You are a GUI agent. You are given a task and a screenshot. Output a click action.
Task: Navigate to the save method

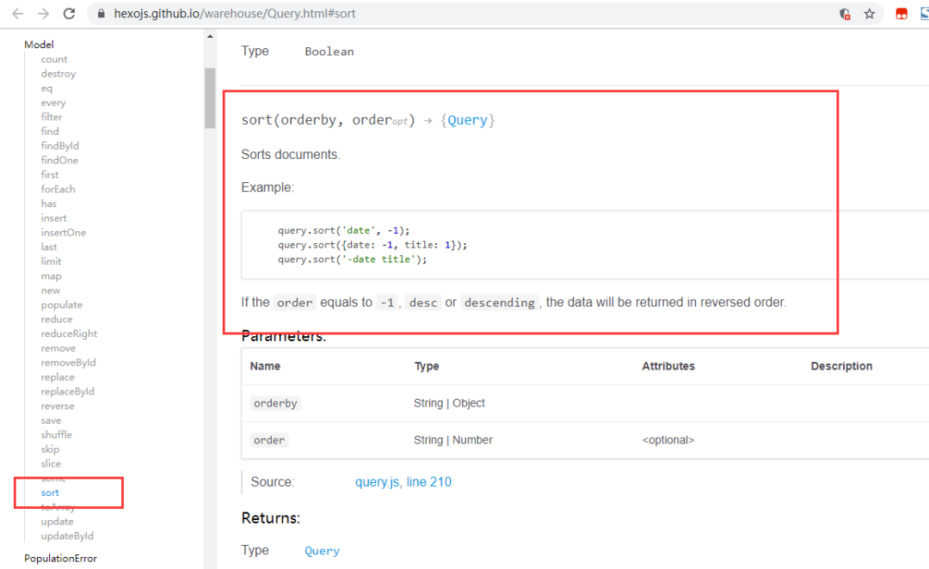coord(51,420)
